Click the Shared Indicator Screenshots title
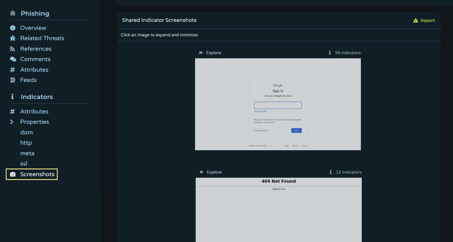This screenshot has width=453, height=242. point(159,20)
